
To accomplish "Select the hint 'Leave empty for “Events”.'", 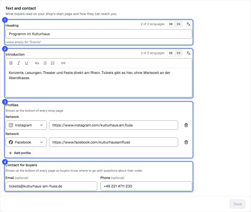I will (24, 42).
